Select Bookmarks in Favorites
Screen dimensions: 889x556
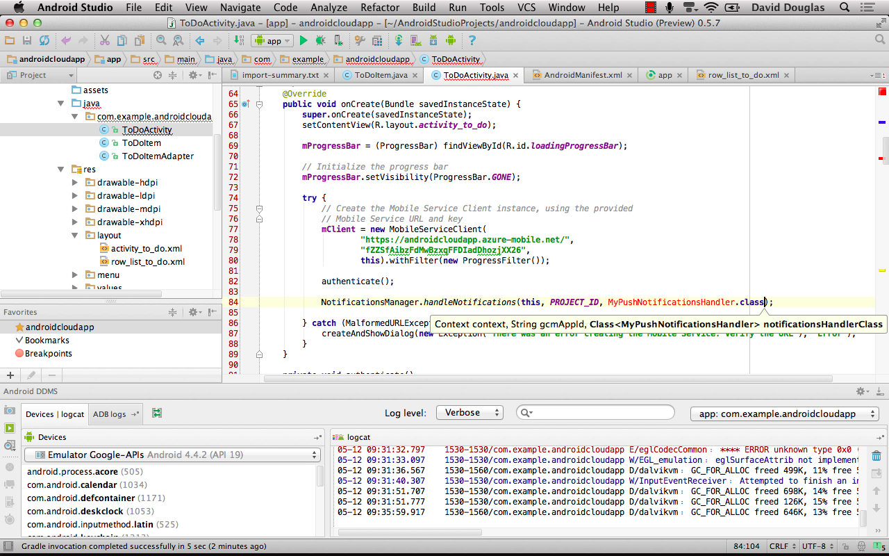[x=47, y=341]
